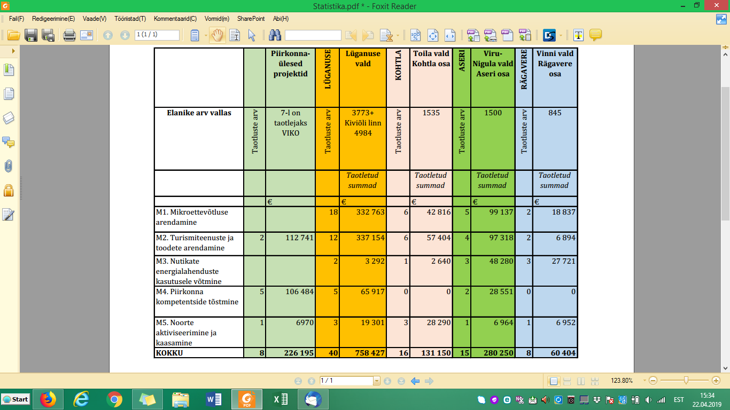730x410 pixels.
Task: Expand the left navigation panel arrow
Action: click(x=13, y=51)
